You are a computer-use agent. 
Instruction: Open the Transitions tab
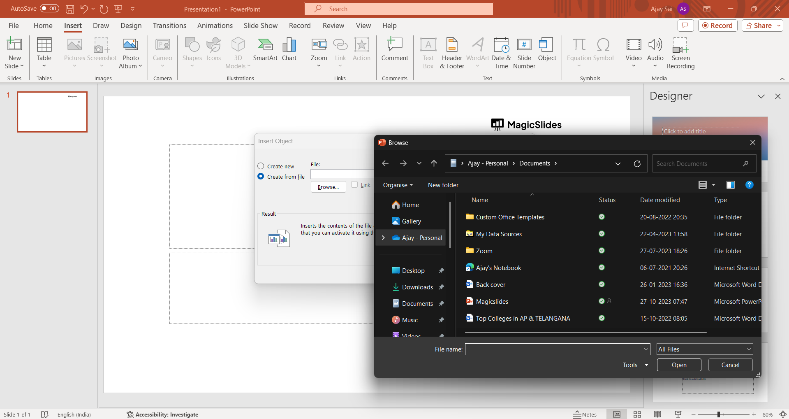(169, 26)
